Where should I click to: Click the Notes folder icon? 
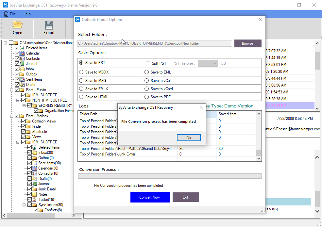[35, 194]
